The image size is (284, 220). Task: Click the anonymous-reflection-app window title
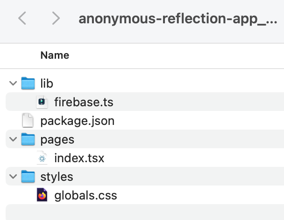177,19
